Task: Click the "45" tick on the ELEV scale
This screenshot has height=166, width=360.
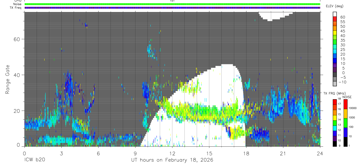Action: 342,31
